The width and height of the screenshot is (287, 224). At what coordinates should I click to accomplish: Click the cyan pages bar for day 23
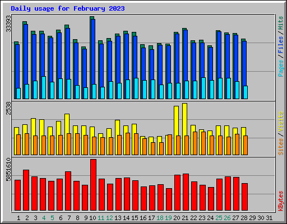203,88
